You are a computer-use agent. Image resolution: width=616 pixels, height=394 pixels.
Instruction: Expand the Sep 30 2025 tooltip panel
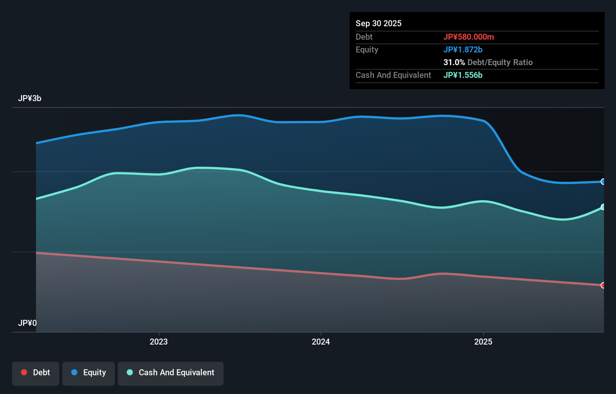click(379, 23)
